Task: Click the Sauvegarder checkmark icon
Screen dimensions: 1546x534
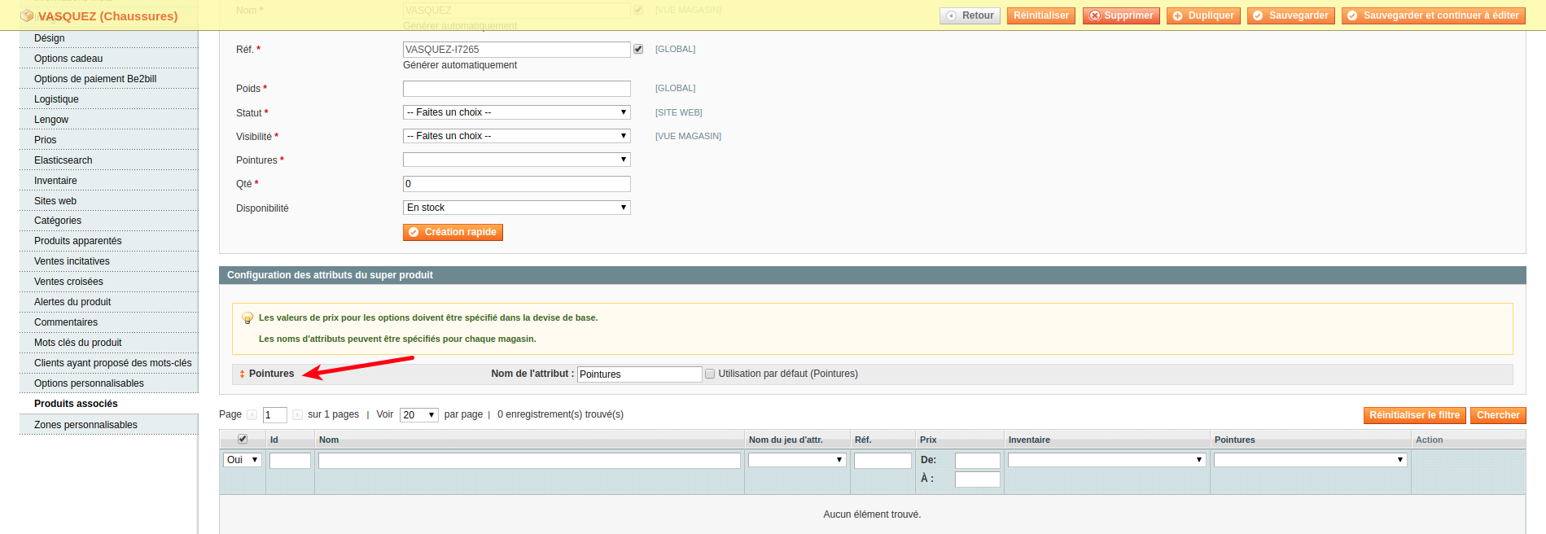Action: point(1258,16)
